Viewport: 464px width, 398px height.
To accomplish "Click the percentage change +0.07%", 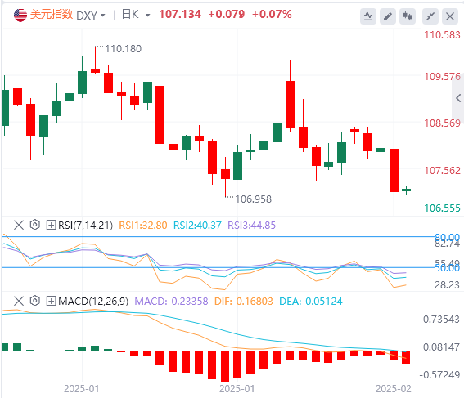I will pos(272,14).
